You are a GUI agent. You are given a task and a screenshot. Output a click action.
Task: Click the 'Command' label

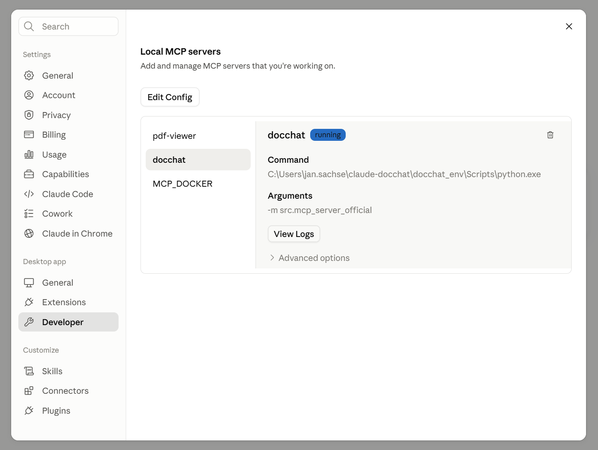tap(288, 160)
